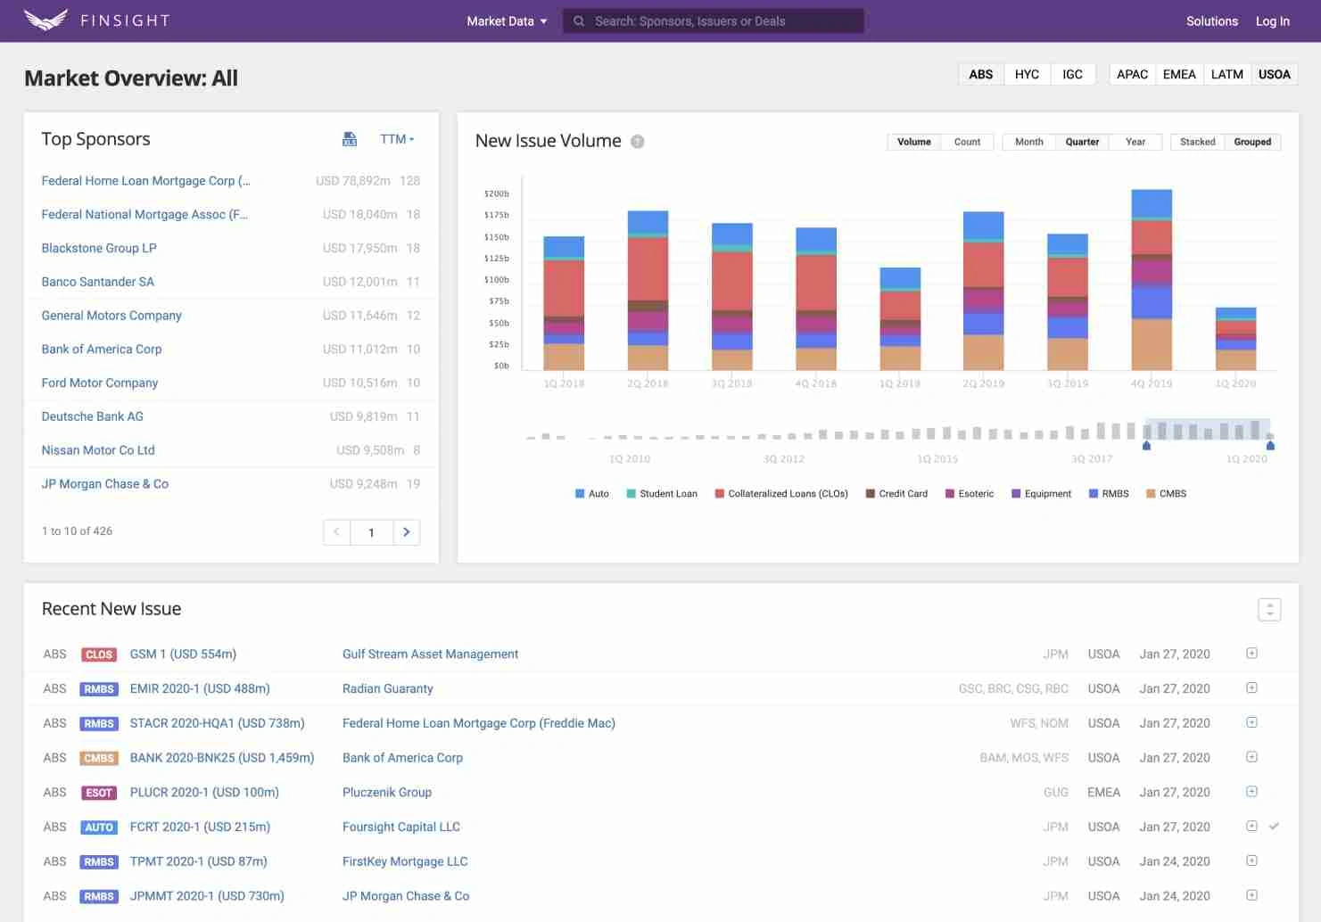Image resolution: width=1321 pixels, height=922 pixels.
Task: Open Blackstone Group LP sponsor
Action: 99,248
